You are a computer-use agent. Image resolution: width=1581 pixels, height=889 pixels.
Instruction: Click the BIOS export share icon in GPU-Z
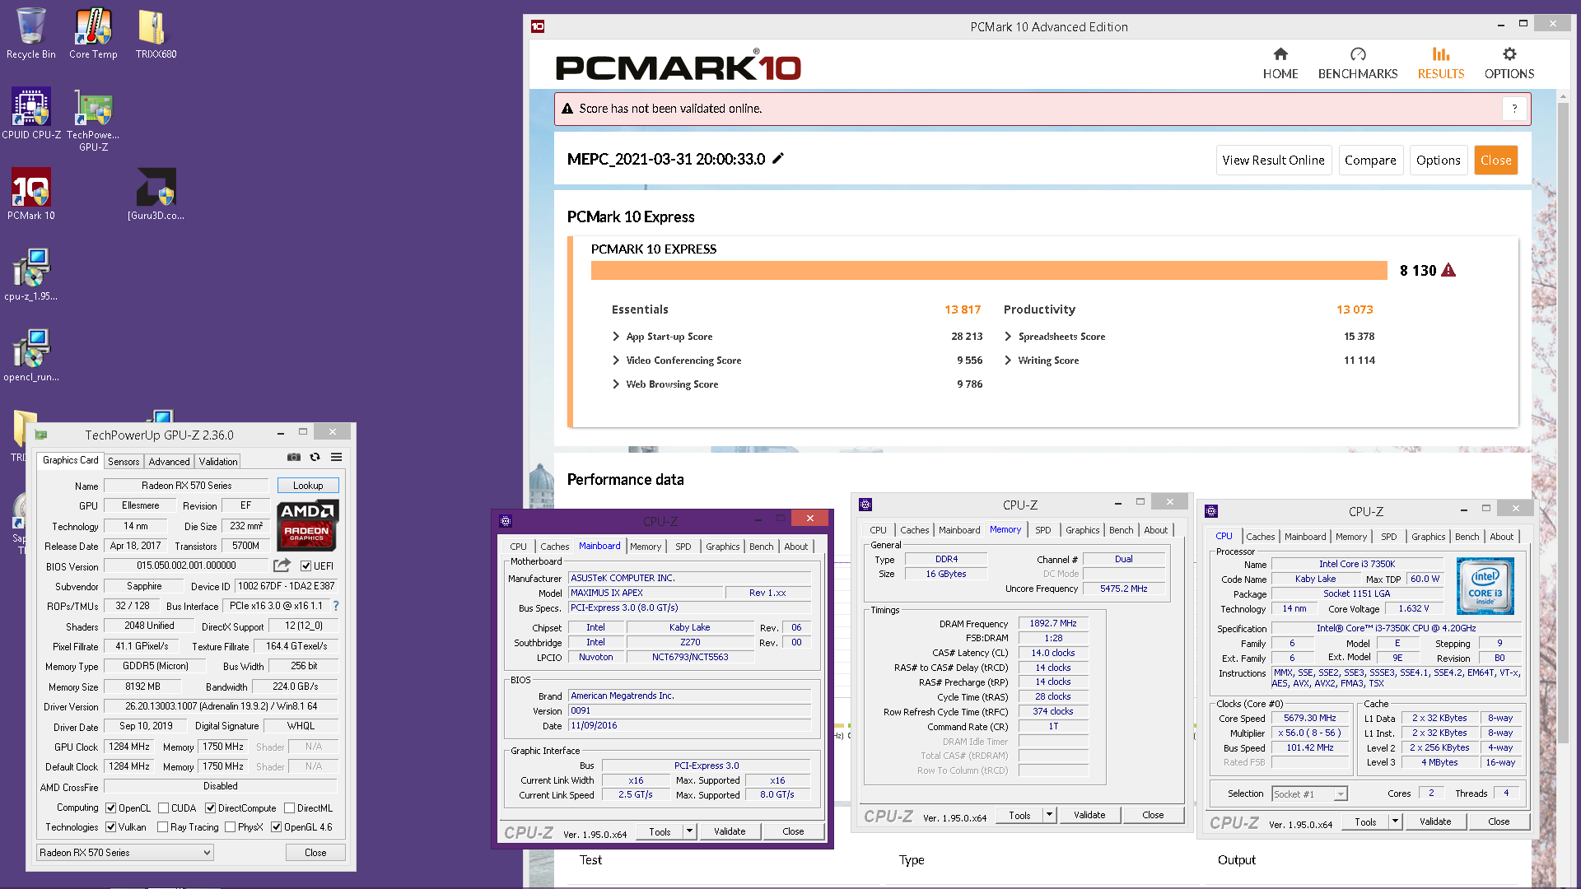tap(282, 566)
